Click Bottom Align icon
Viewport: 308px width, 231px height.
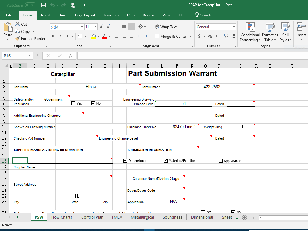pos(131,27)
